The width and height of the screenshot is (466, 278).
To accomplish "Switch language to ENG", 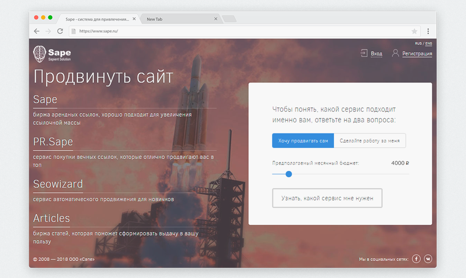I will click(x=428, y=43).
